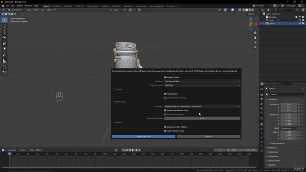Viewport: 306px width, 172px height.
Task: Select solid viewport shading mode
Action: click(x=247, y=10)
